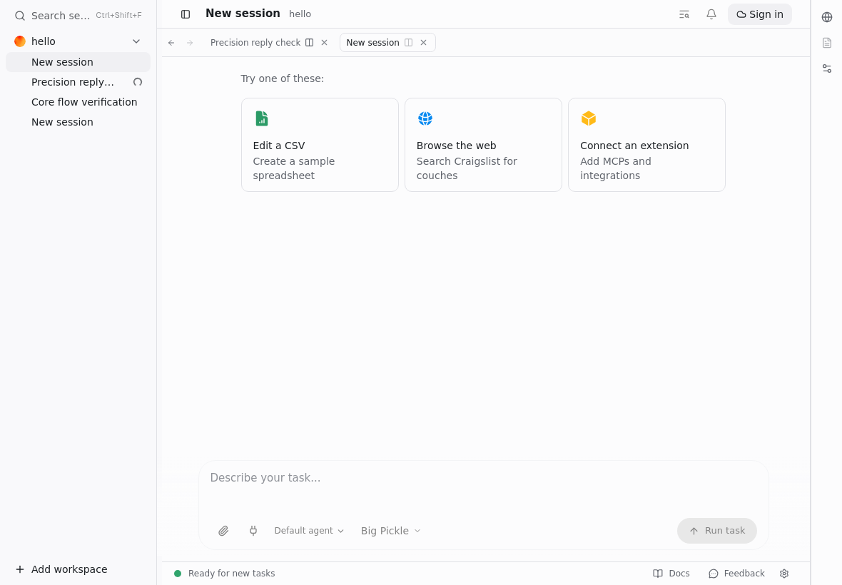Viewport: 842px width, 585px height.
Task: Click the Ready for new tasks status
Action: (x=225, y=574)
